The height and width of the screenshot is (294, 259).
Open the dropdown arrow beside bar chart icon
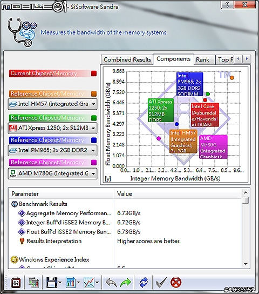point(78,282)
